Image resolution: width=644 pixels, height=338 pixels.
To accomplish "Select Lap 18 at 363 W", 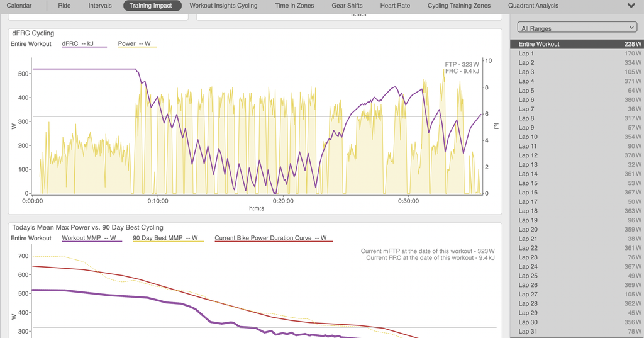I will pos(577,211).
